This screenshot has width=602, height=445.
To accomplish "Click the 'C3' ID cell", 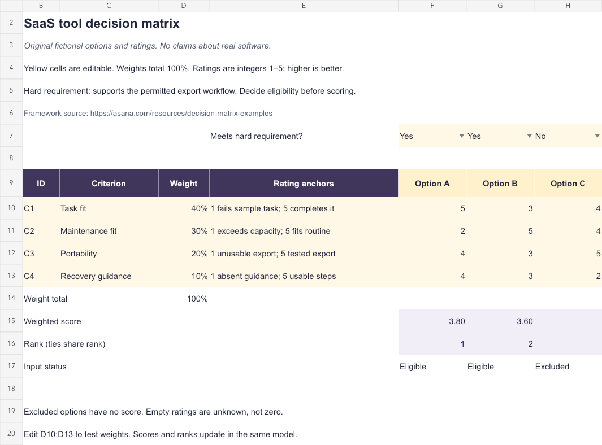I will 41,254.
